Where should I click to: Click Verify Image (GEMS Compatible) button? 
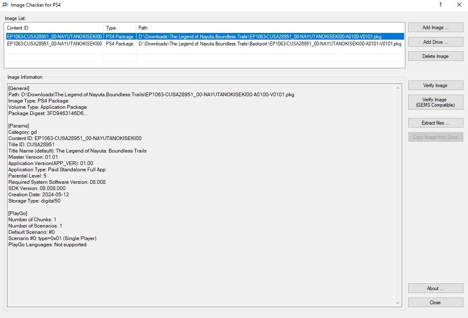(x=435, y=102)
